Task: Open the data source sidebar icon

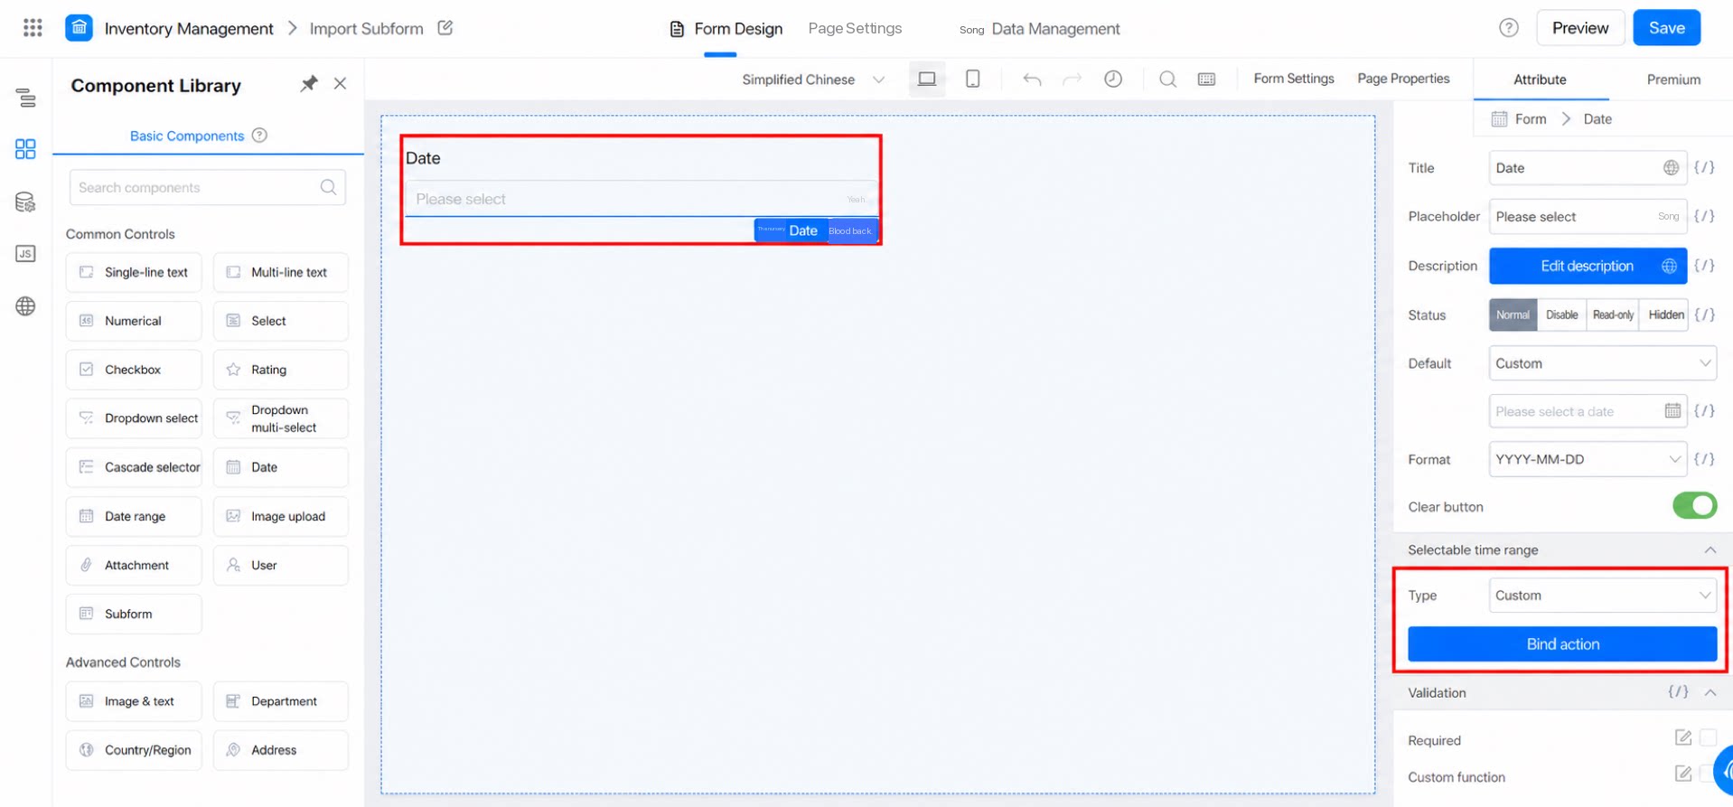Action: (25, 202)
